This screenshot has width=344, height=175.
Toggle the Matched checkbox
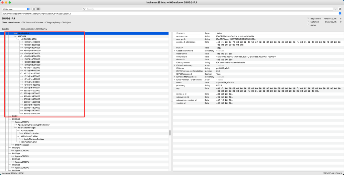[x=308, y=22]
